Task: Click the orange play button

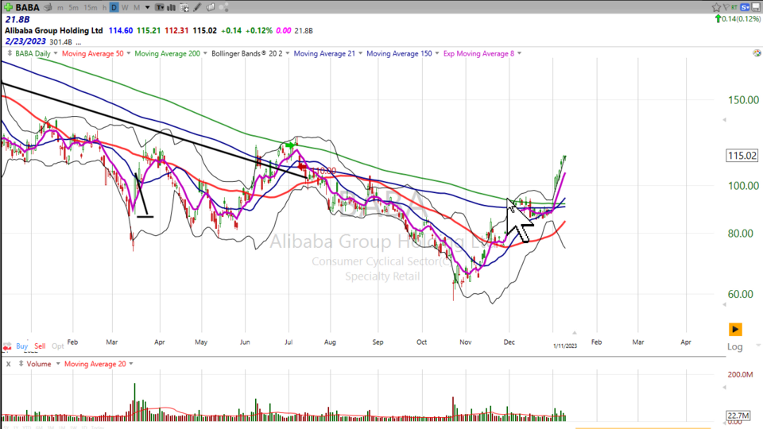Action: 735,329
